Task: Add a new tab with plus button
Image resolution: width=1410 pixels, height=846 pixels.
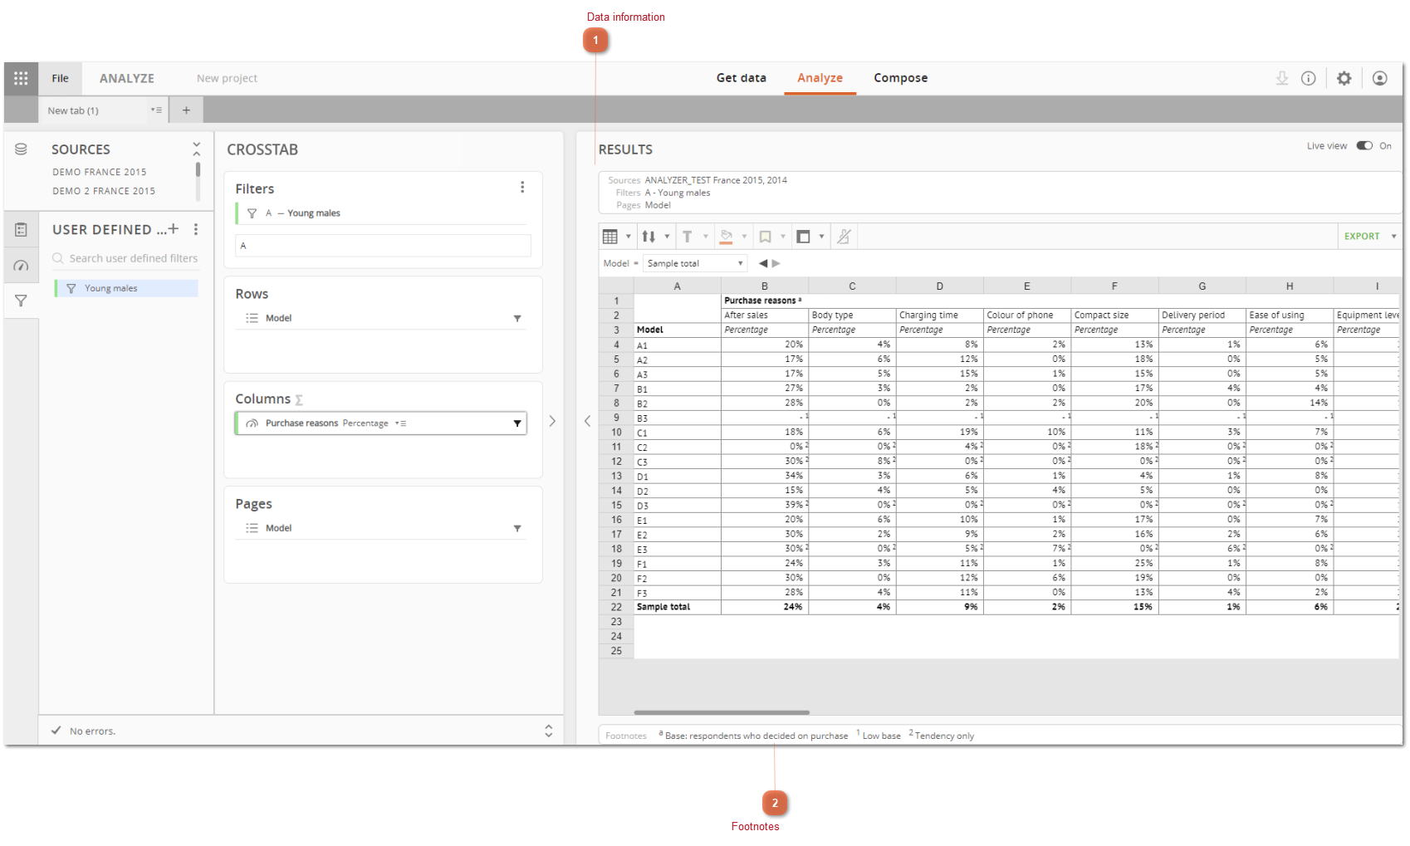Action: coord(186,110)
